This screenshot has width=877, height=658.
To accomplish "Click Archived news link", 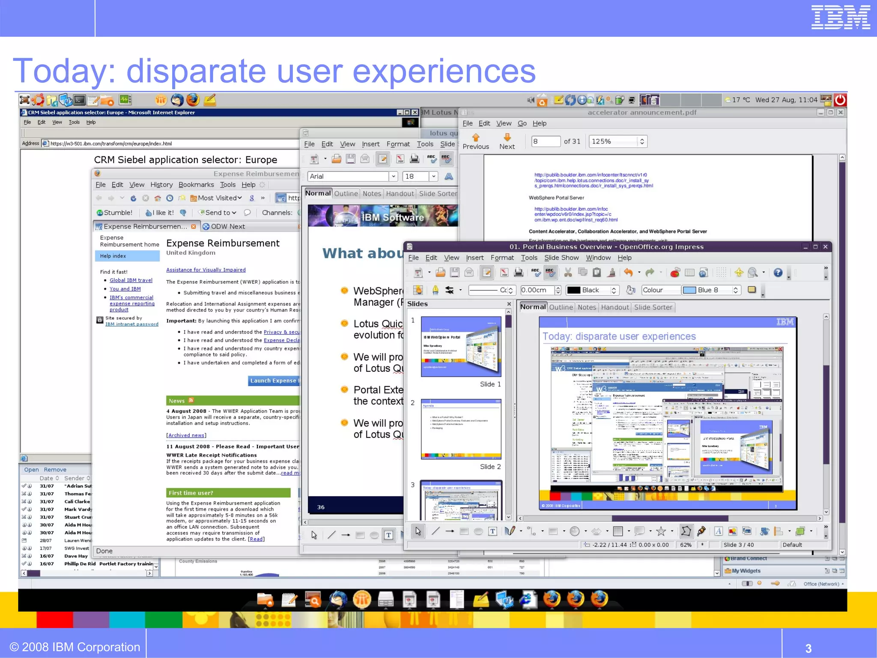I will (x=186, y=435).
